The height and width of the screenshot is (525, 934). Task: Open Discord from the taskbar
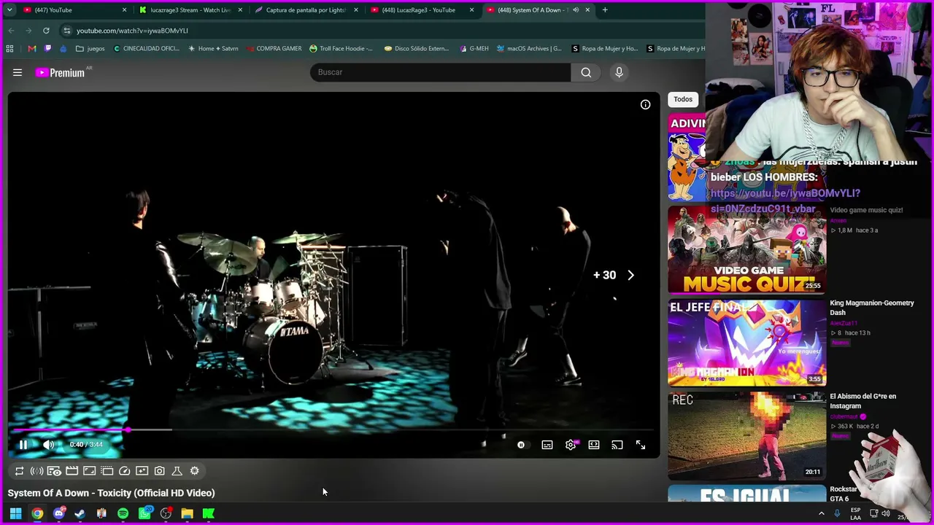59,513
